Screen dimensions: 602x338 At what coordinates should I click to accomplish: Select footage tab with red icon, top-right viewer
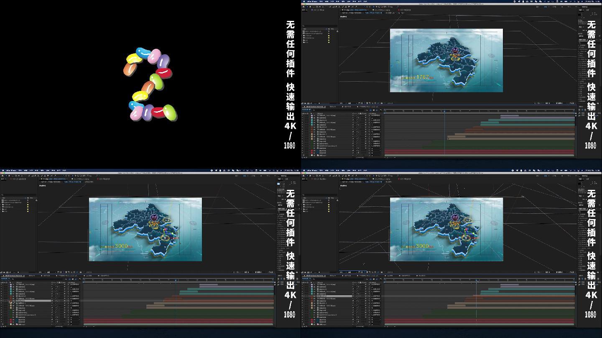pos(404,10)
